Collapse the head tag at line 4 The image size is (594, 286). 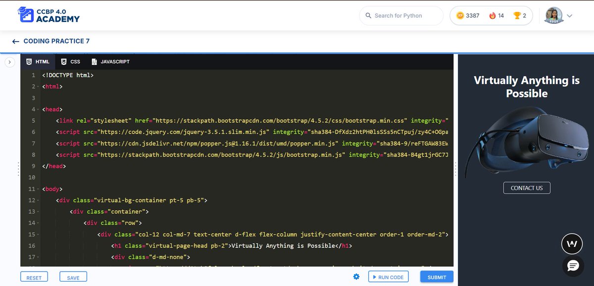pos(38,109)
